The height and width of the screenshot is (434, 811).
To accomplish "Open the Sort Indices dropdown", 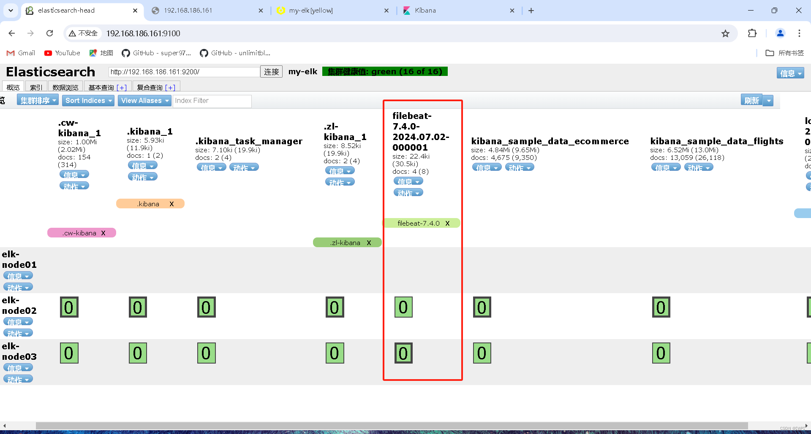I will click(88, 100).
